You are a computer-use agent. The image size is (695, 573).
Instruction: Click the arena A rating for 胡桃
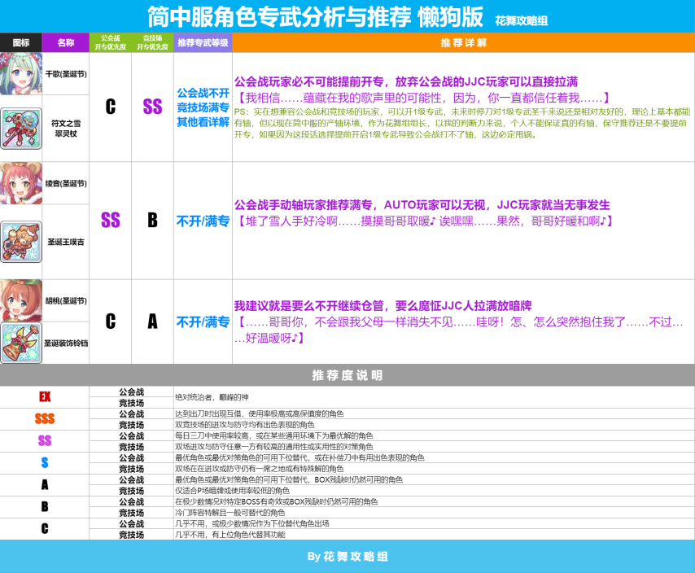[152, 321]
